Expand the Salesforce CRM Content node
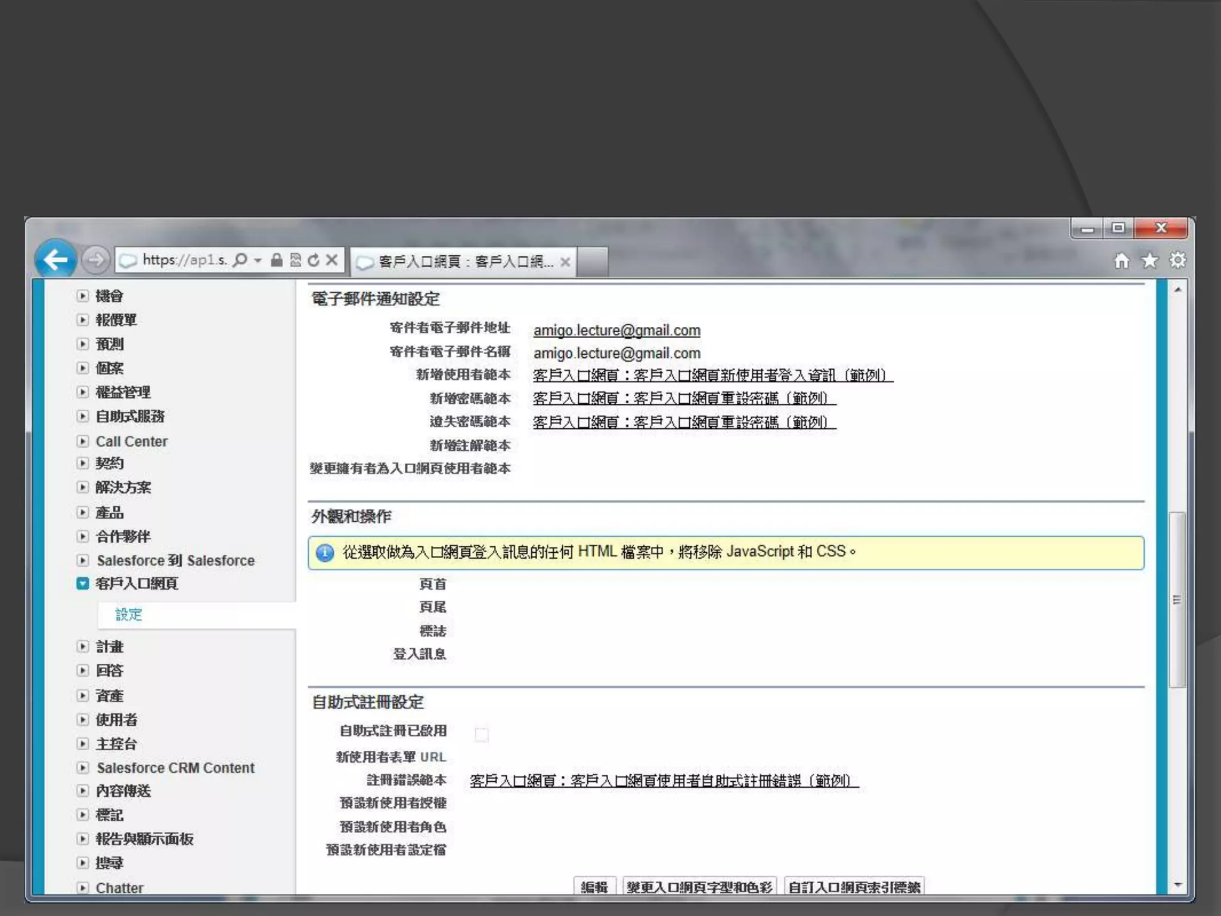This screenshot has width=1221, height=916. pos(83,768)
